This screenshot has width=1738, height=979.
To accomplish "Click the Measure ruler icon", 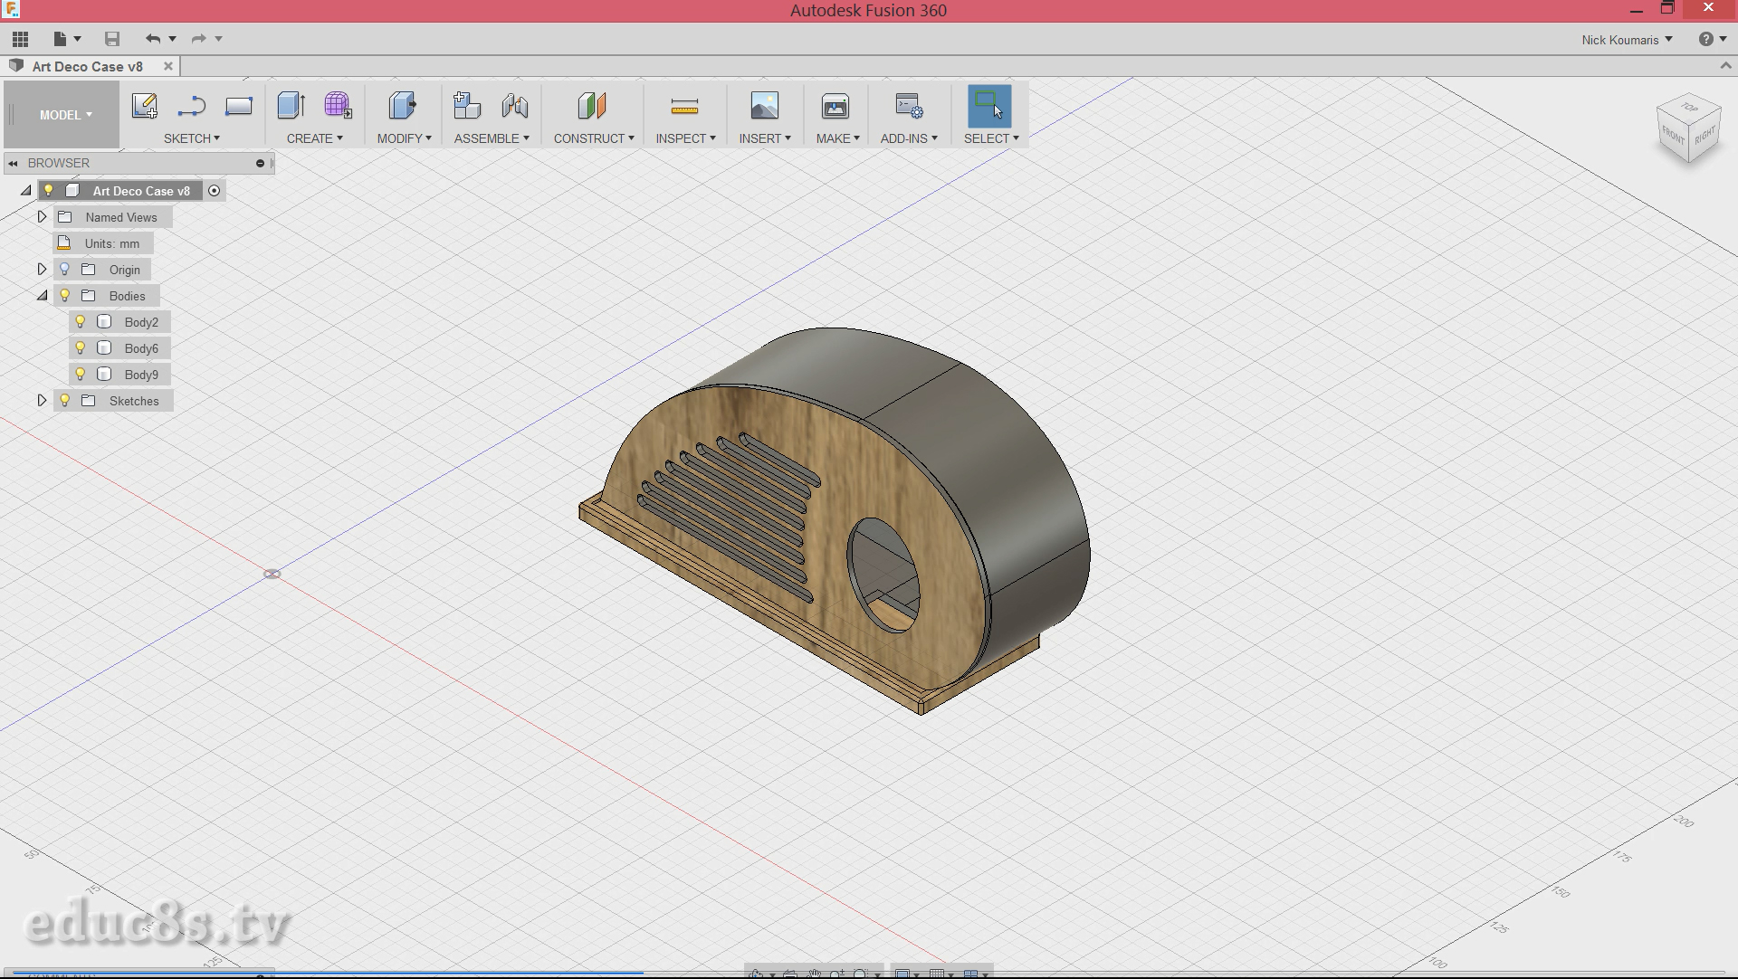I will click(x=684, y=107).
